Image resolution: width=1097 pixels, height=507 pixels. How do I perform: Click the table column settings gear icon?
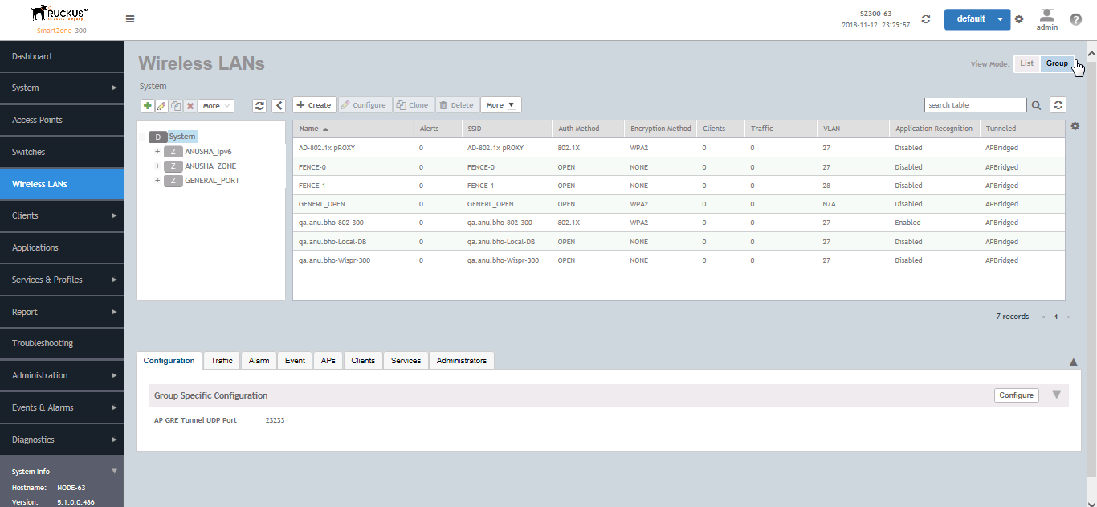1075,126
